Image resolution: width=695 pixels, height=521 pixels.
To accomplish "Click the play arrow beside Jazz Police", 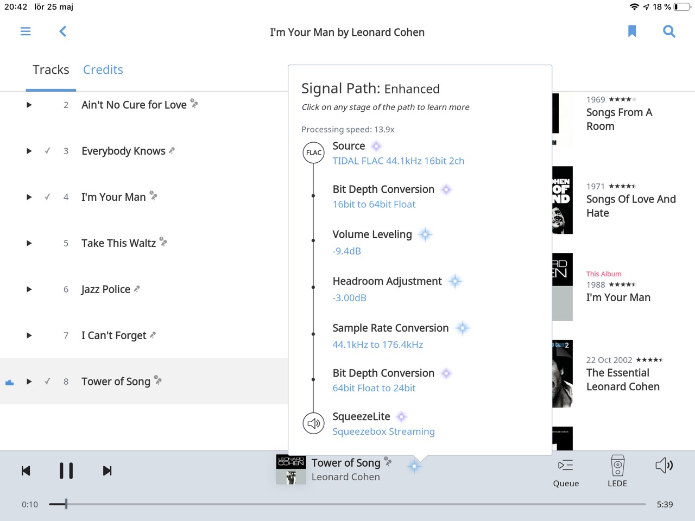I will tap(29, 289).
